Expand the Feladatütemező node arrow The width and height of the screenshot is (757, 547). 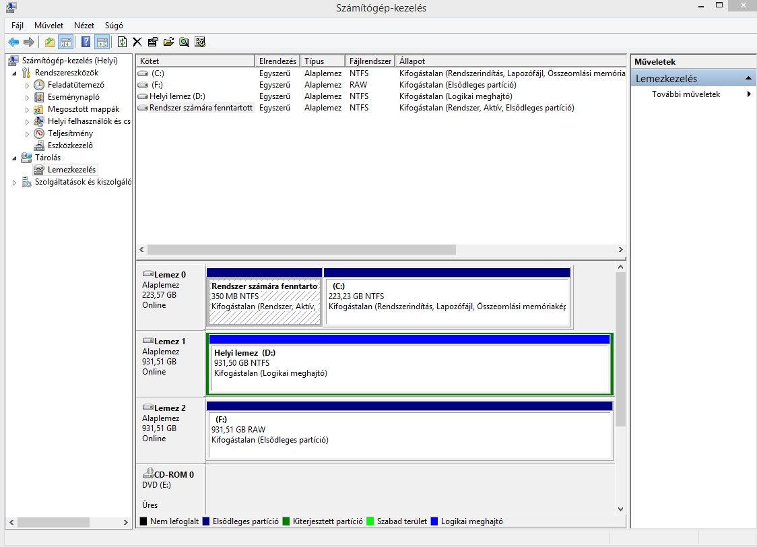[x=27, y=86]
